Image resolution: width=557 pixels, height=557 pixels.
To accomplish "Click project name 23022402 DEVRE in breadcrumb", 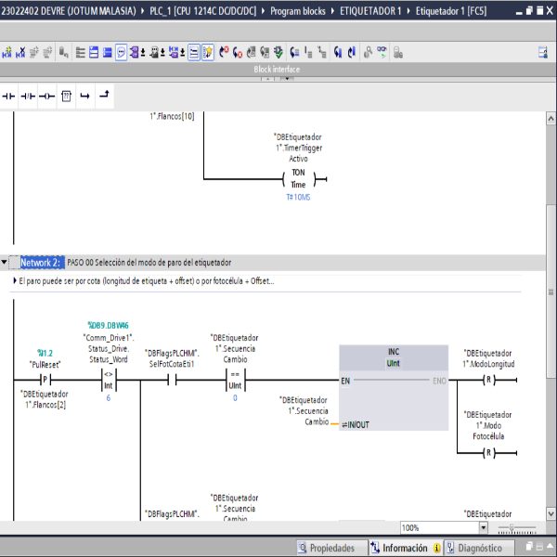I will coord(68,11).
